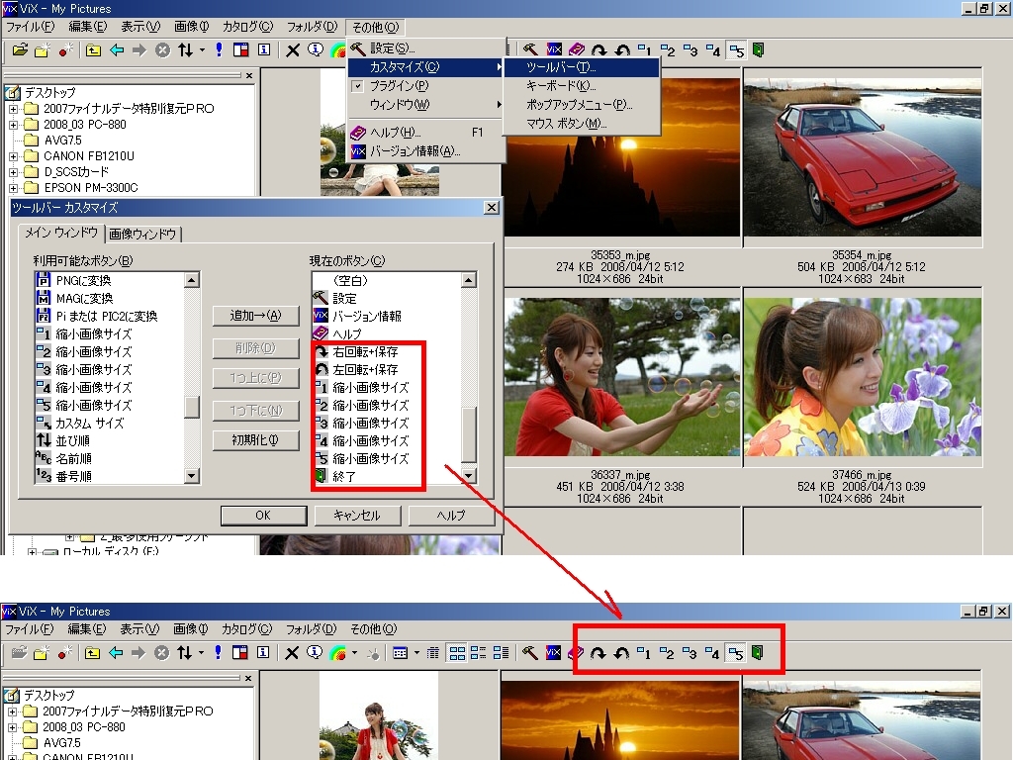The width and height of the screenshot is (1013, 760).
Task: Click thumbnail size 4 icon in lower toolbar
Action: click(712, 653)
